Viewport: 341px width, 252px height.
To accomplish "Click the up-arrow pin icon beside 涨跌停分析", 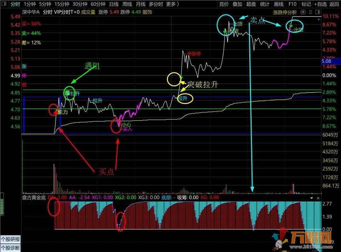I will pyautogui.click(x=303, y=12).
